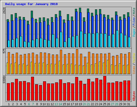This screenshot has width=137, height=107.
Task: Select the green Hits bar top for day 19
Action: point(80,10)
